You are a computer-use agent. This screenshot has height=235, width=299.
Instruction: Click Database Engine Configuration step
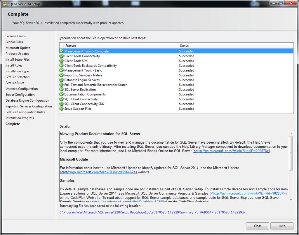pos(27,100)
